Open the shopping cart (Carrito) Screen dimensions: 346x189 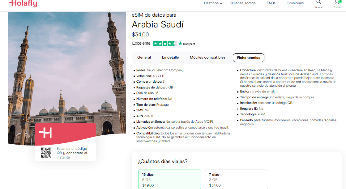click(337, 4)
